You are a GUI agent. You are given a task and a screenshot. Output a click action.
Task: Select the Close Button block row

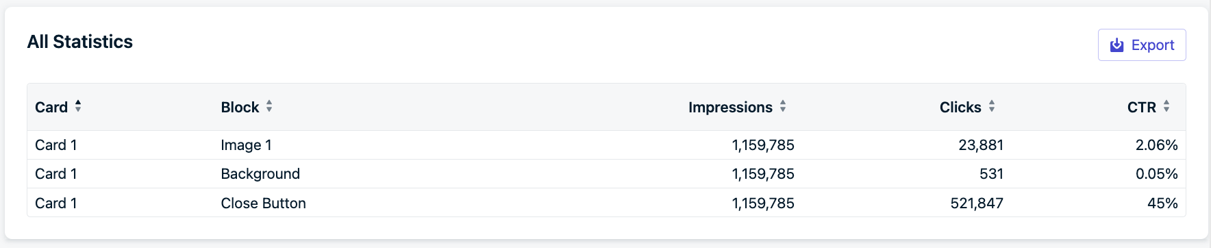(x=606, y=203)
